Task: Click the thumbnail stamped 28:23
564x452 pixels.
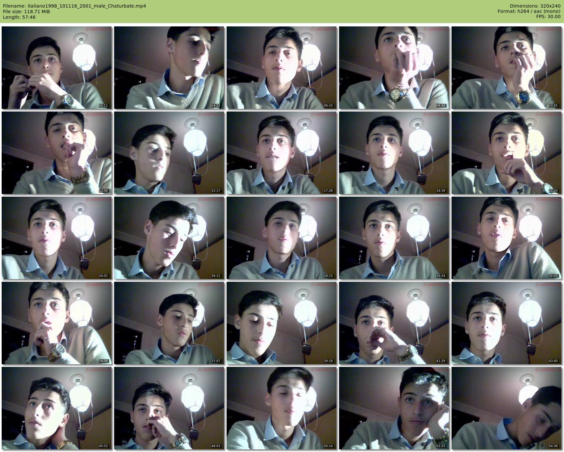Action: pos(282,238)
